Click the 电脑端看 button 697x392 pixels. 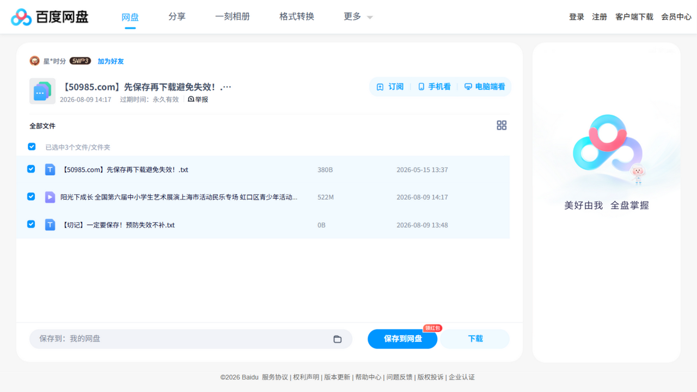(485, 87)
